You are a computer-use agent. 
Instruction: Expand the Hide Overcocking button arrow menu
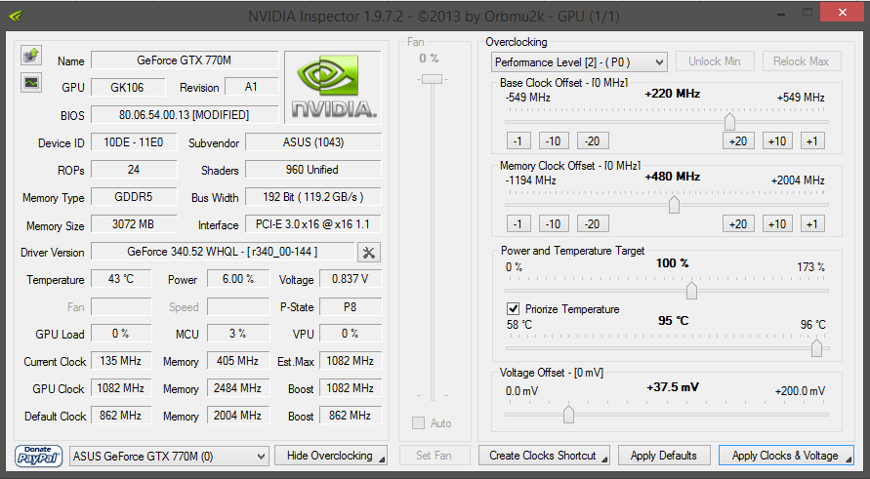[383, 459]
